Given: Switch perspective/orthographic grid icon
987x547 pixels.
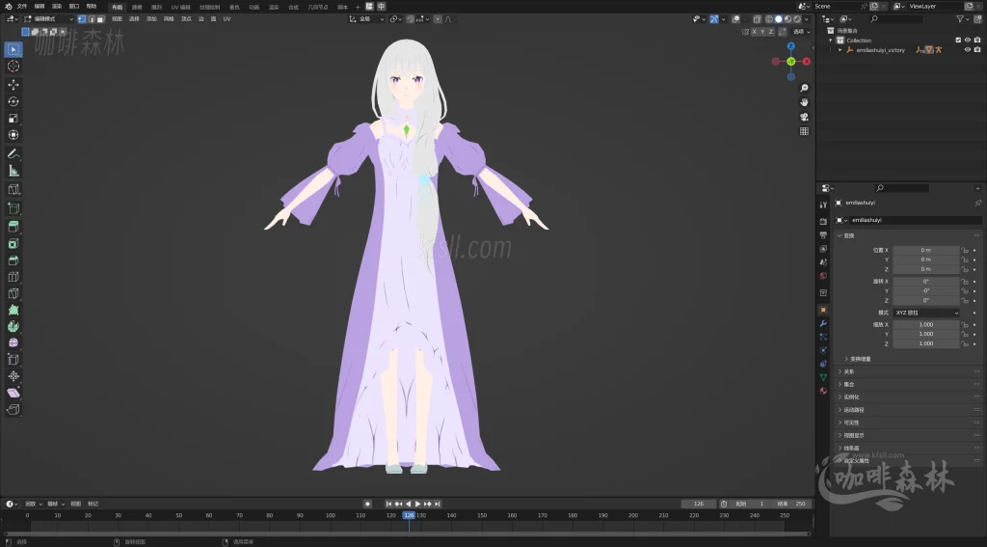Looking at the screenshot, I should point(804,131).
